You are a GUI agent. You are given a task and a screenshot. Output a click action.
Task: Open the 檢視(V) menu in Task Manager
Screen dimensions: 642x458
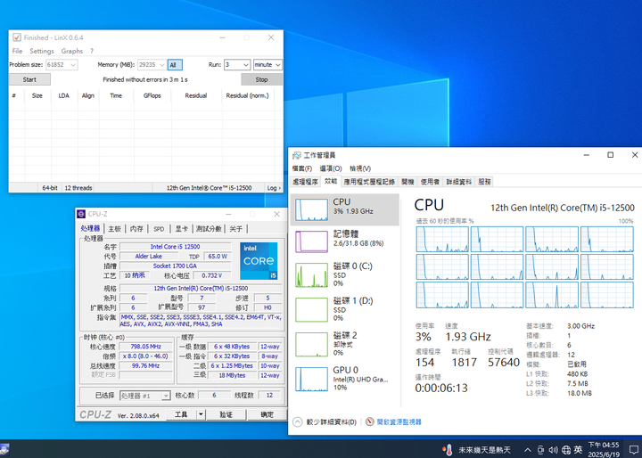[x=360, y=168]
